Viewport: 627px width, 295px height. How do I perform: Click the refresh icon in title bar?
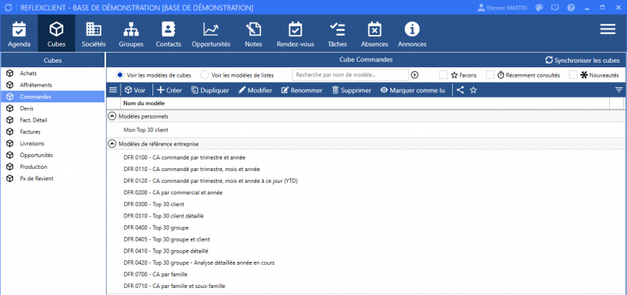[x=9, y=8]
